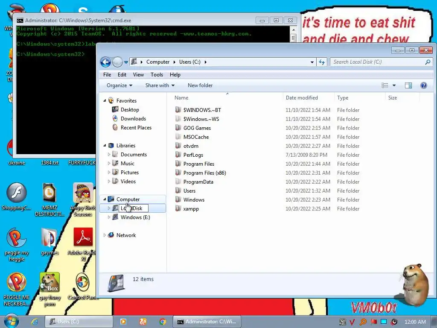Launch Internet Explorer from the taskbar

pos(34,322)
